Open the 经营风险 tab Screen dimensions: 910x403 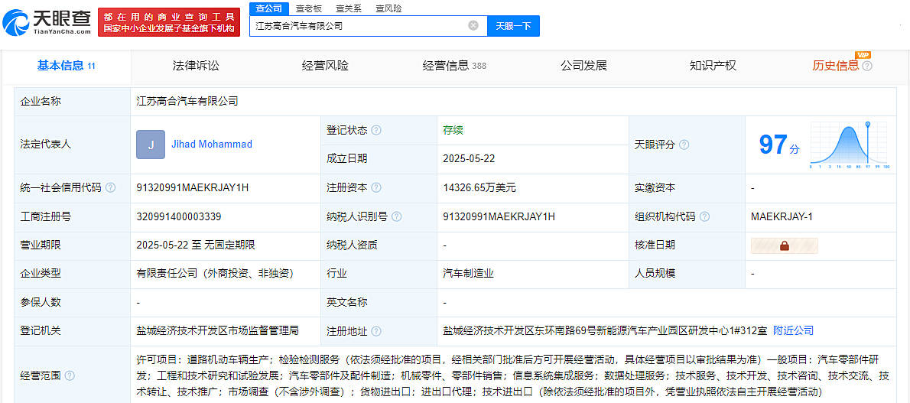(325, 66)
